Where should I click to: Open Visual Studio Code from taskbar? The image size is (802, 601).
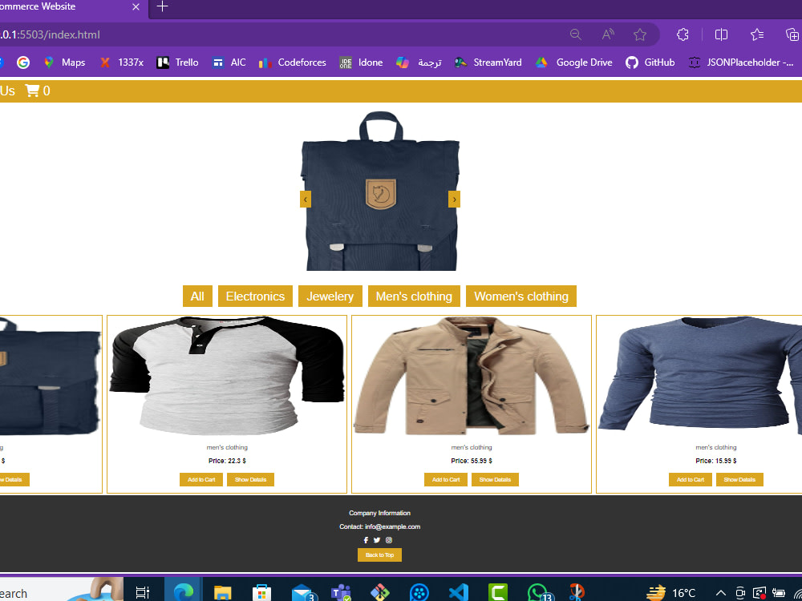458,593
